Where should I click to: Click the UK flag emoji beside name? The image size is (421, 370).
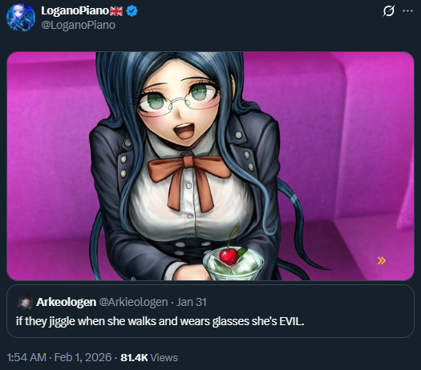coord(116,11)
